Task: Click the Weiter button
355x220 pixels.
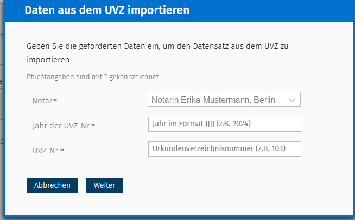Action: [x=104, y=185]
